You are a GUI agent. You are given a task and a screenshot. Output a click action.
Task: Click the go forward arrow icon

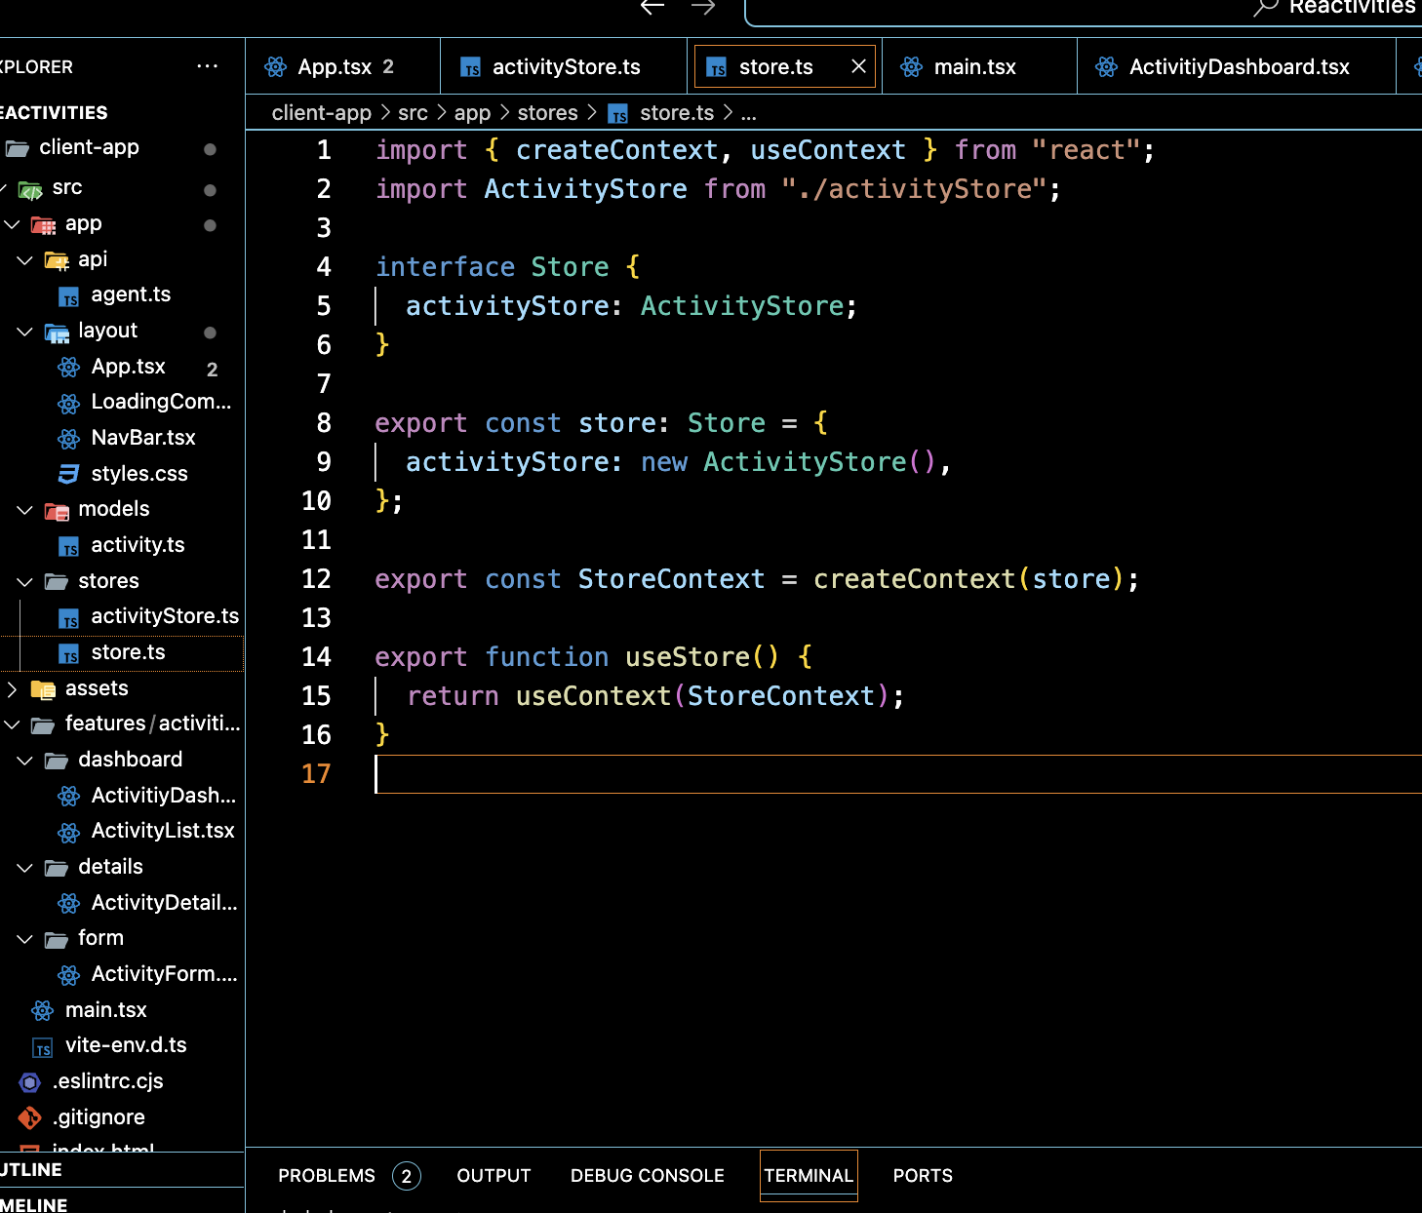[703, 8]
